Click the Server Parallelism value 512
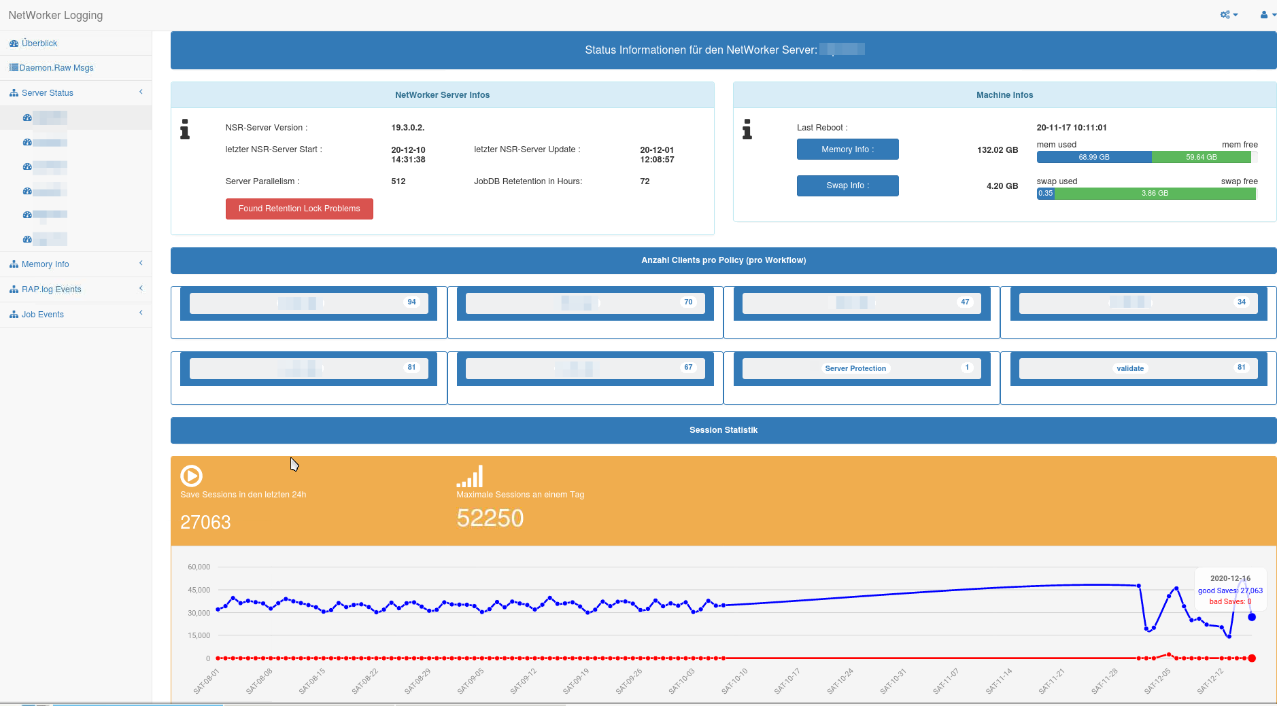Image resolution: width=1277 pixels, height=706 pixels. coord(398,181)
